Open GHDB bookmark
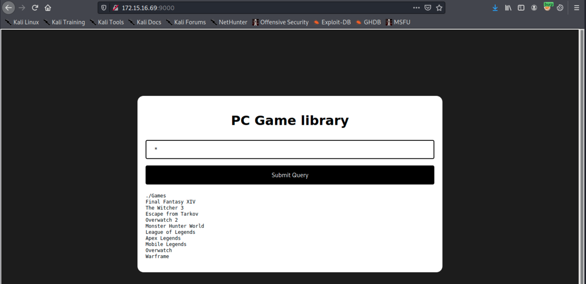Image resolution: width=586 pixels, height=284 pixels. [x=368, y=22]
